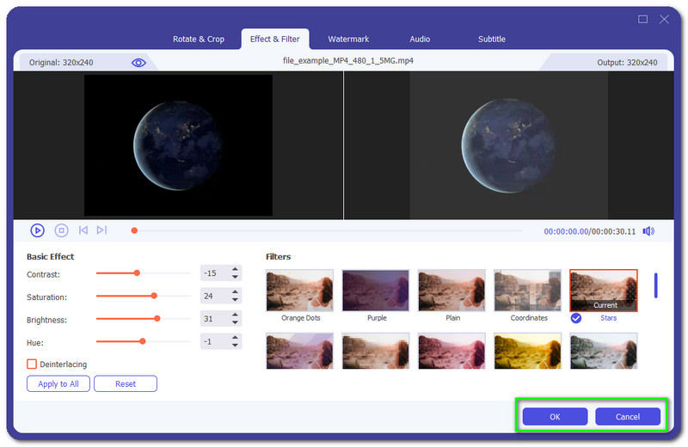Screen dimensions: 688x447
Task: Choose the Purple filter thumbnail
Action: 376,291
